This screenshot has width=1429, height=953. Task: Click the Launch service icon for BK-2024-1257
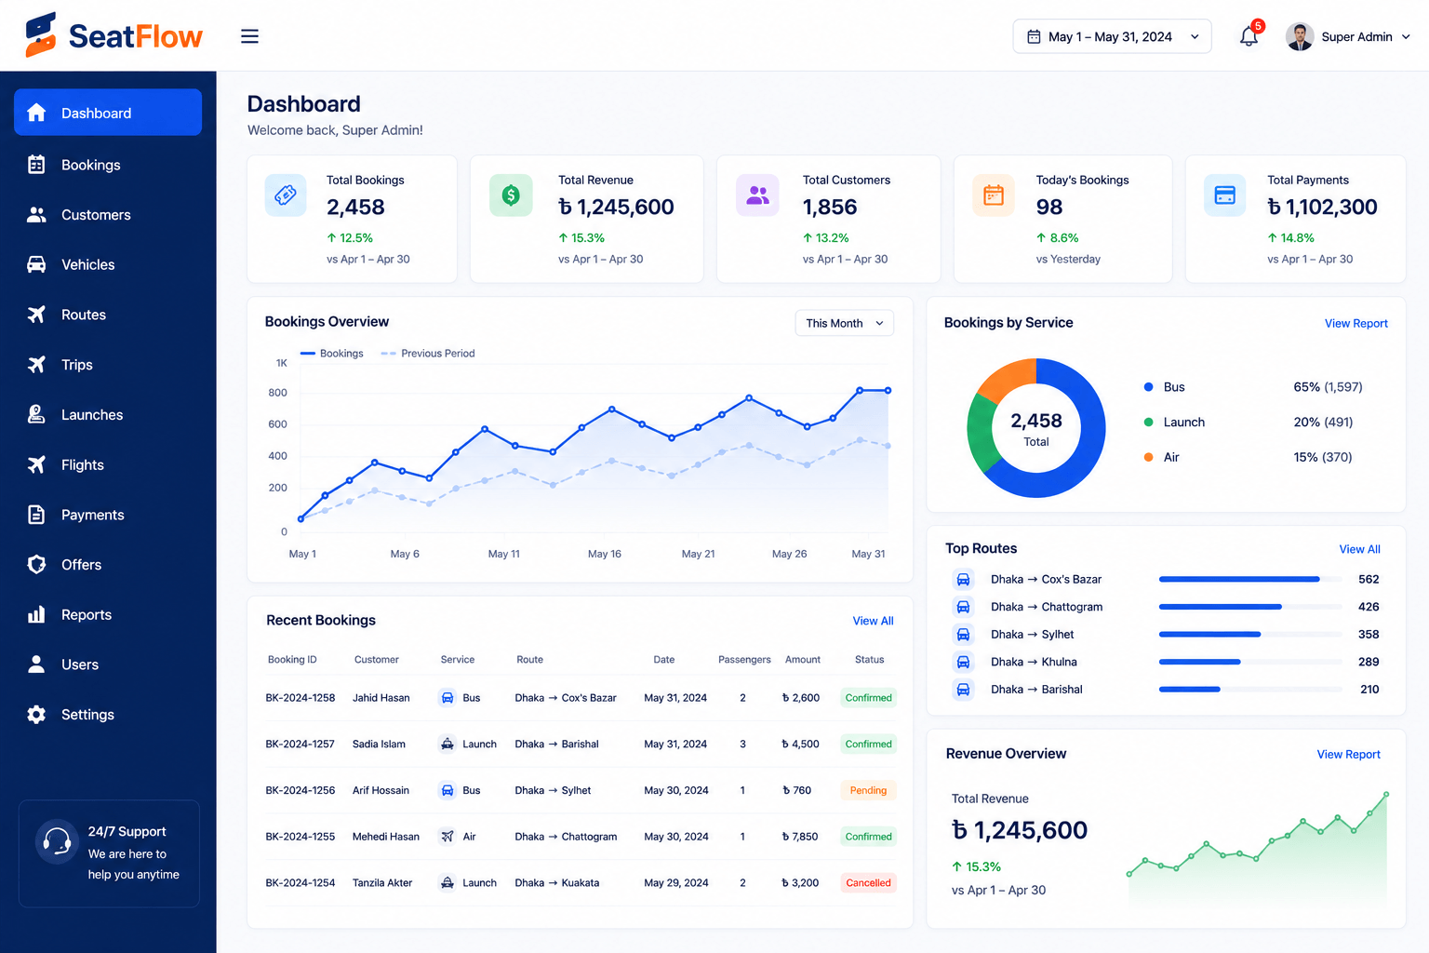click(447, 745)
